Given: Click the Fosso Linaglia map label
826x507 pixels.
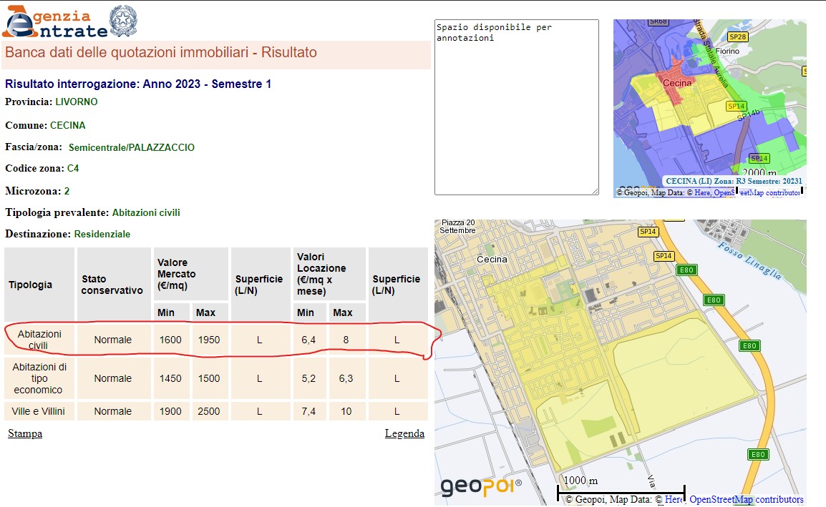Looking at the screenshot, I should pyautogui.click(x=751, y=260).
